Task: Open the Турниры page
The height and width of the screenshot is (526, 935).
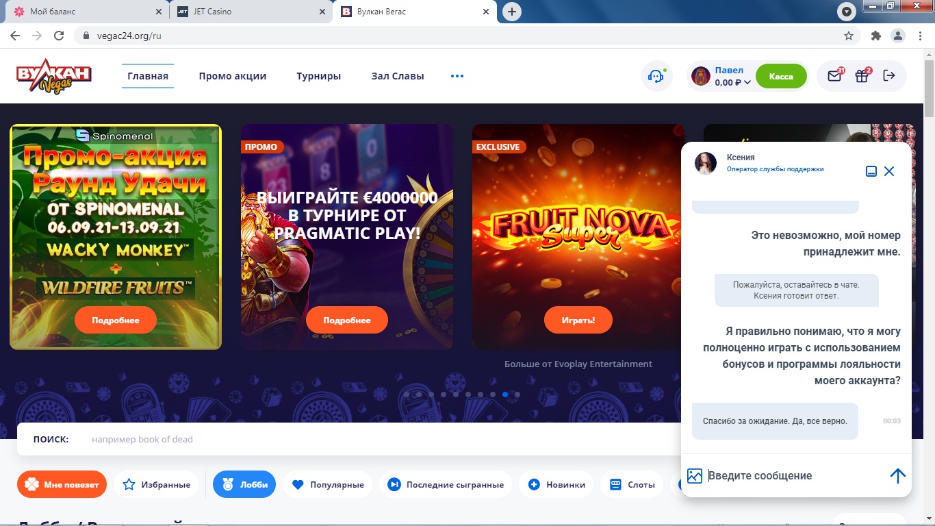Action: 319,76
